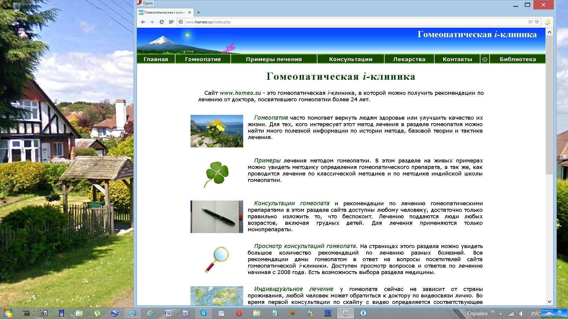Screen dimensions: 568x319
Task: Open a new tab with plus button
Action: click(199, 12)
